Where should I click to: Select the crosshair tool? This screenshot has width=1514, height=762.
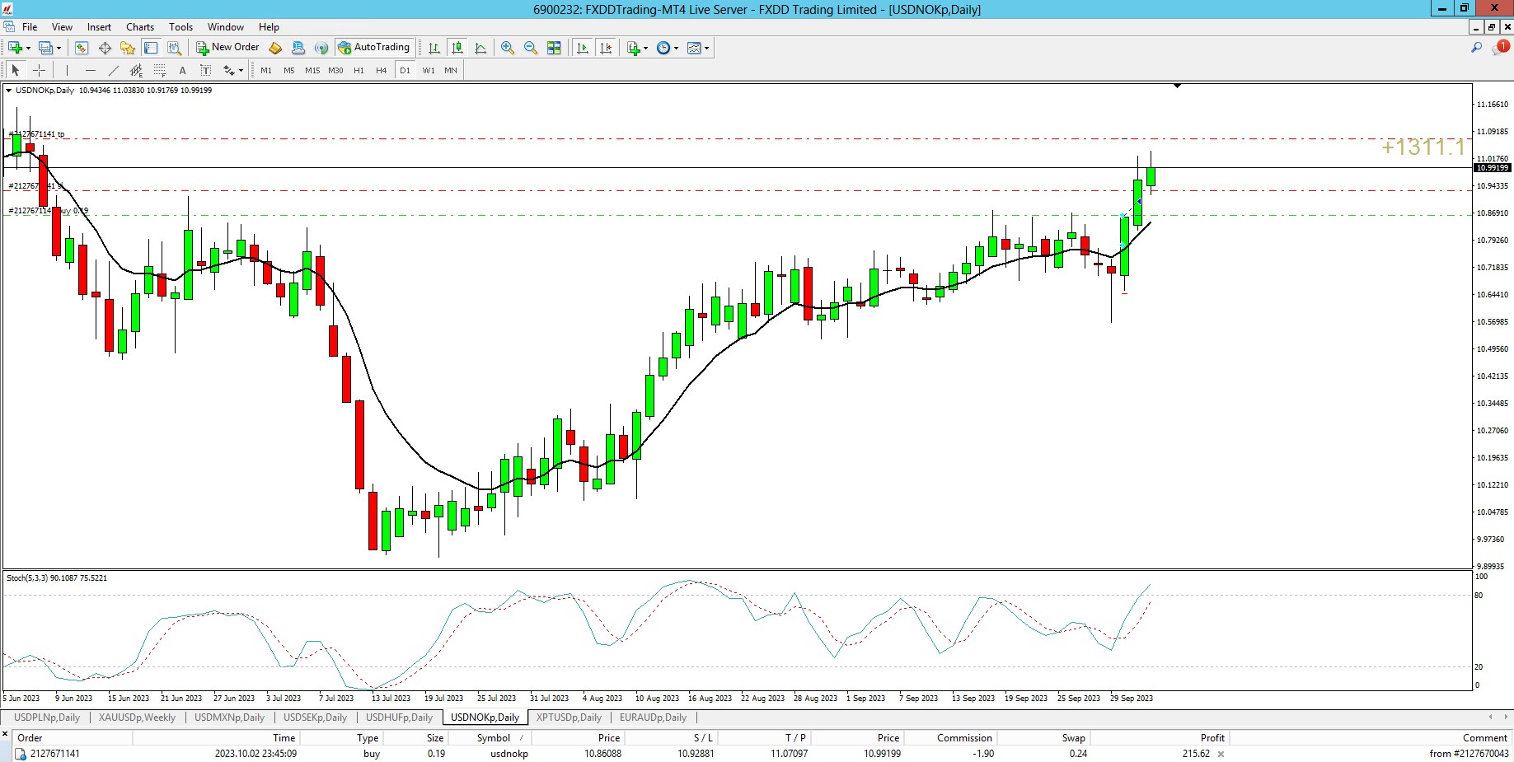pos(38,70)
